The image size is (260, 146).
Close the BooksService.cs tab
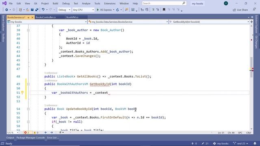32,17
